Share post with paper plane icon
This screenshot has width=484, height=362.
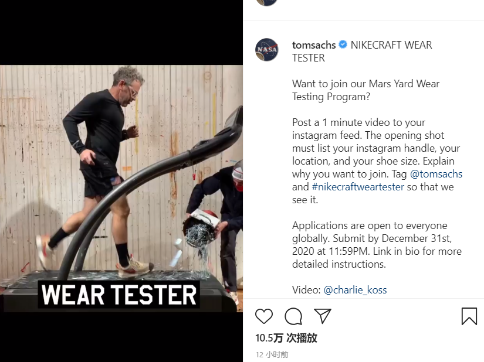pos(323,316)
